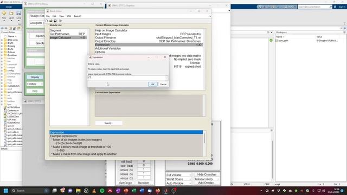
Task: Click Realign dropdown in SPM Menu
Action: click(37, 16)
